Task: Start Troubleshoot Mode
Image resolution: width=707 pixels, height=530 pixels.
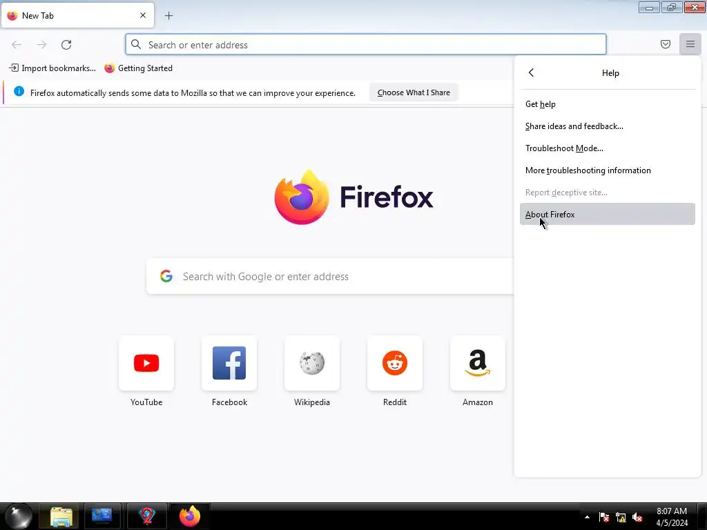Action: (x=607, y=148)
